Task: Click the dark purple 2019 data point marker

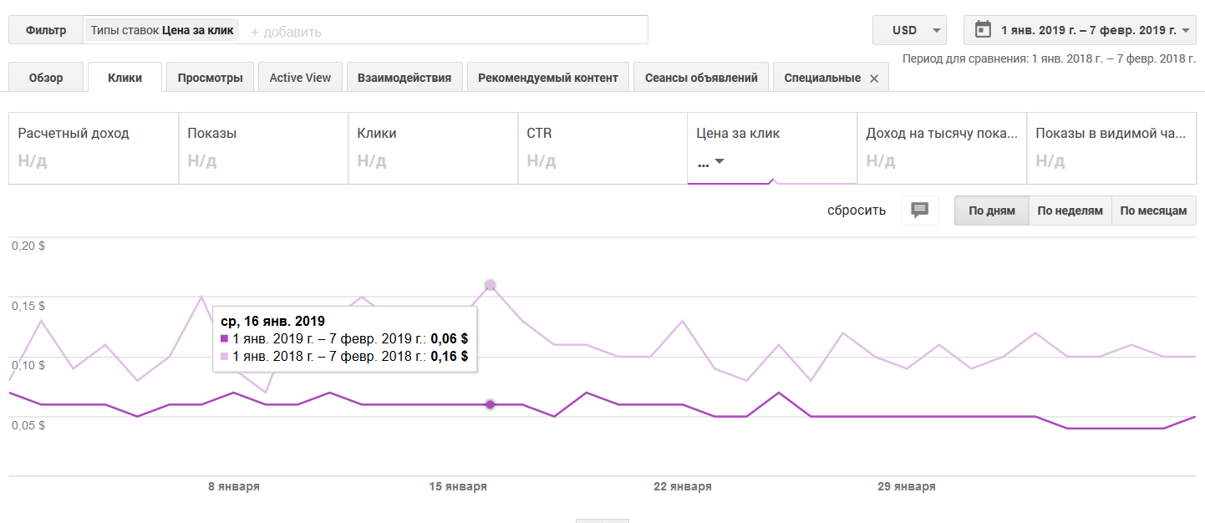Action: coord(491,404)
